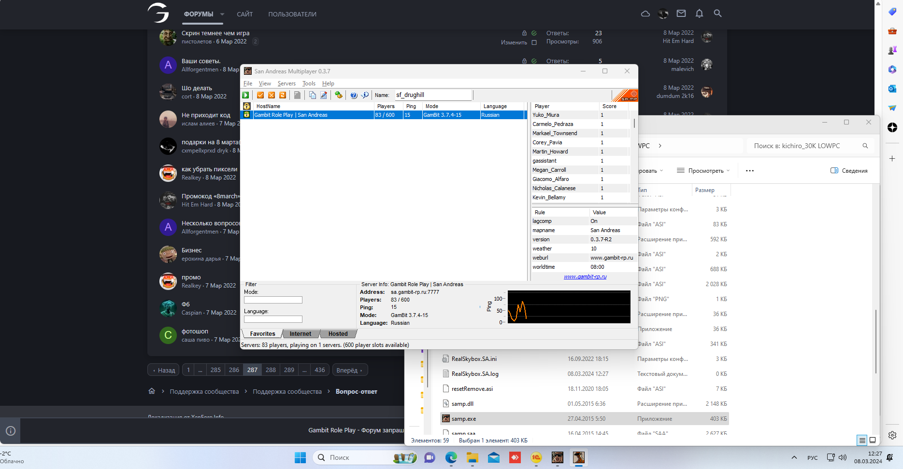Open SA-MP Settings with the gear icon

pos(338,95)
